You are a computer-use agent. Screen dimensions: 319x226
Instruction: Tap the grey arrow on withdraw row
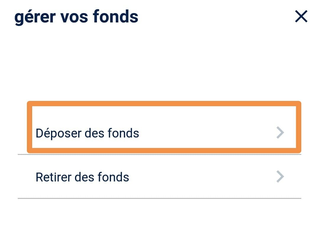click(x=280, y=177)
